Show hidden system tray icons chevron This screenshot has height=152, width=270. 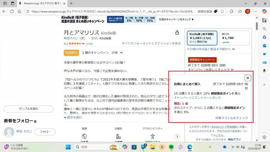(x=210, y=147)
